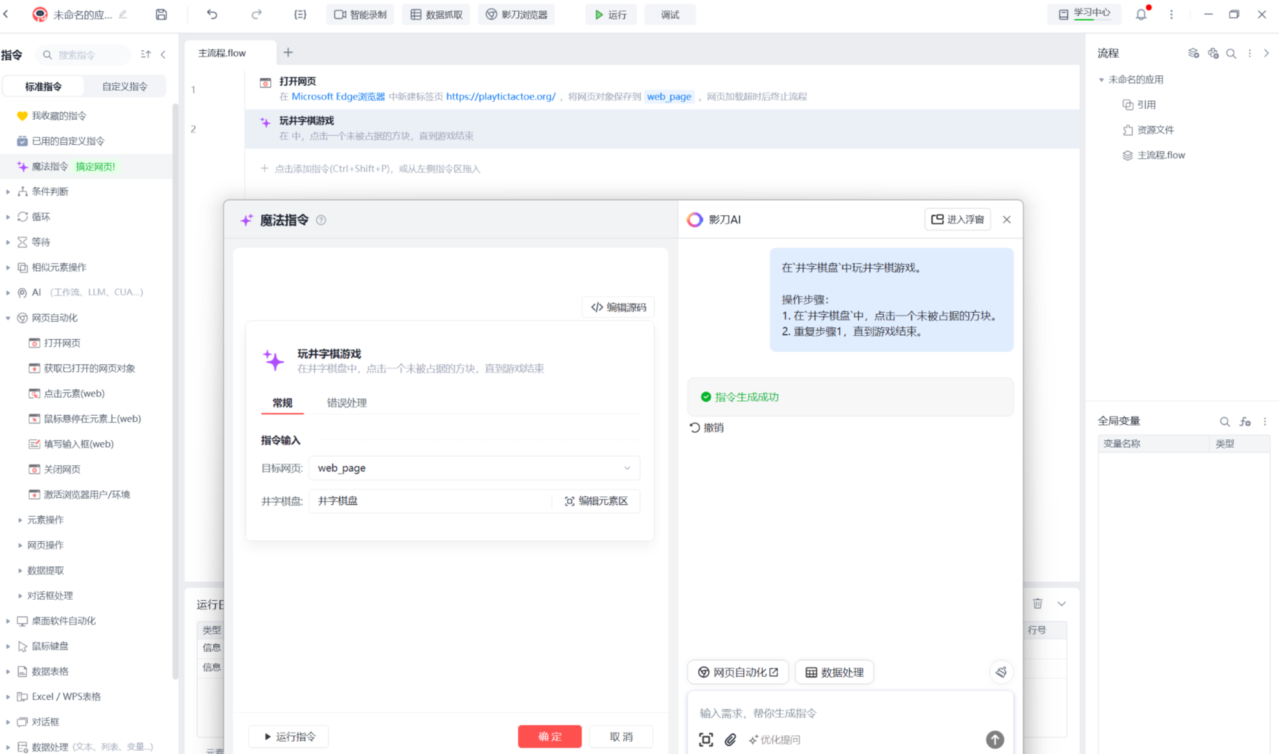Click the save icon in top toolbar
This screenshot has height=754, width=1279.
click(161, 14)
